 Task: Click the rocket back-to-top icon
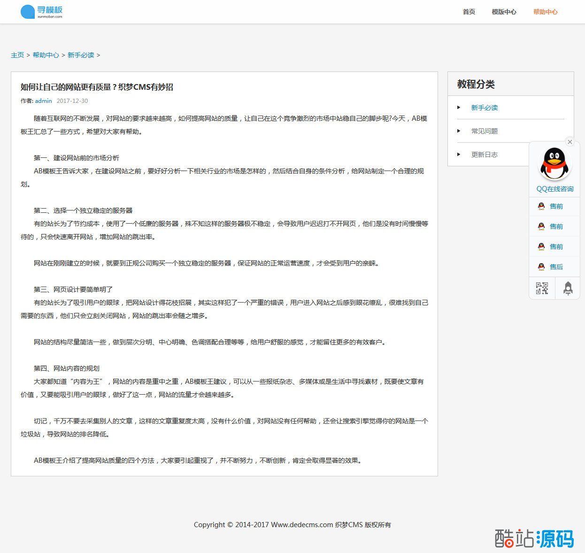568,288
